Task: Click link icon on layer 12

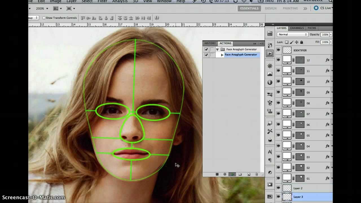Action: point(293,60)
